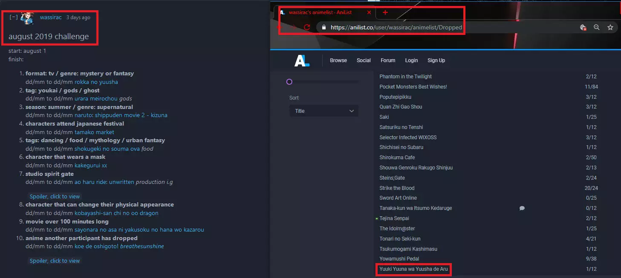Reveal the spoiler under item 10
The image size is (621, 278).
pos(55,261)
